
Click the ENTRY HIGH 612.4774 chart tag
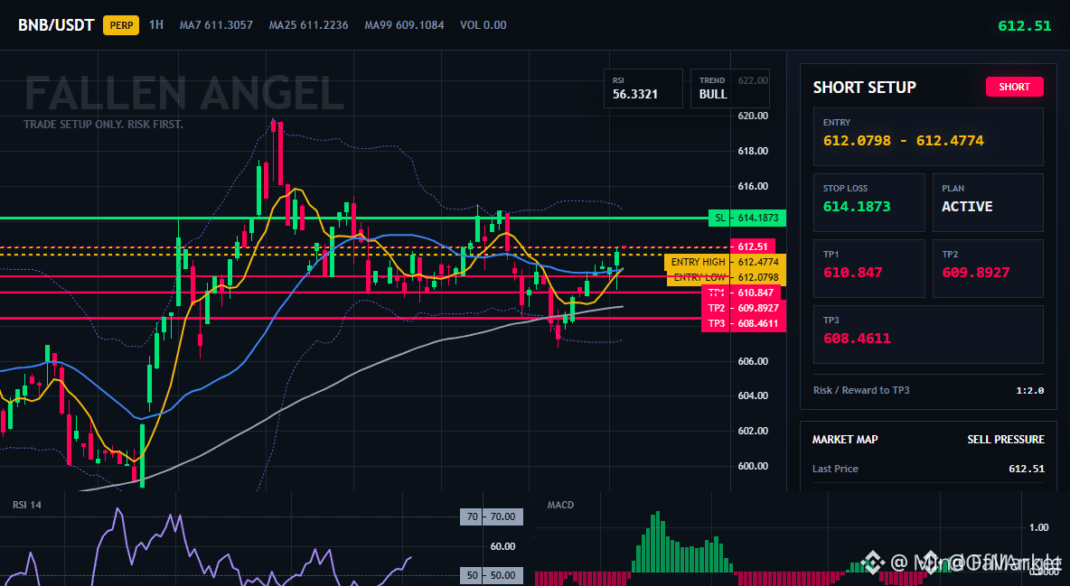click(725, 262)
